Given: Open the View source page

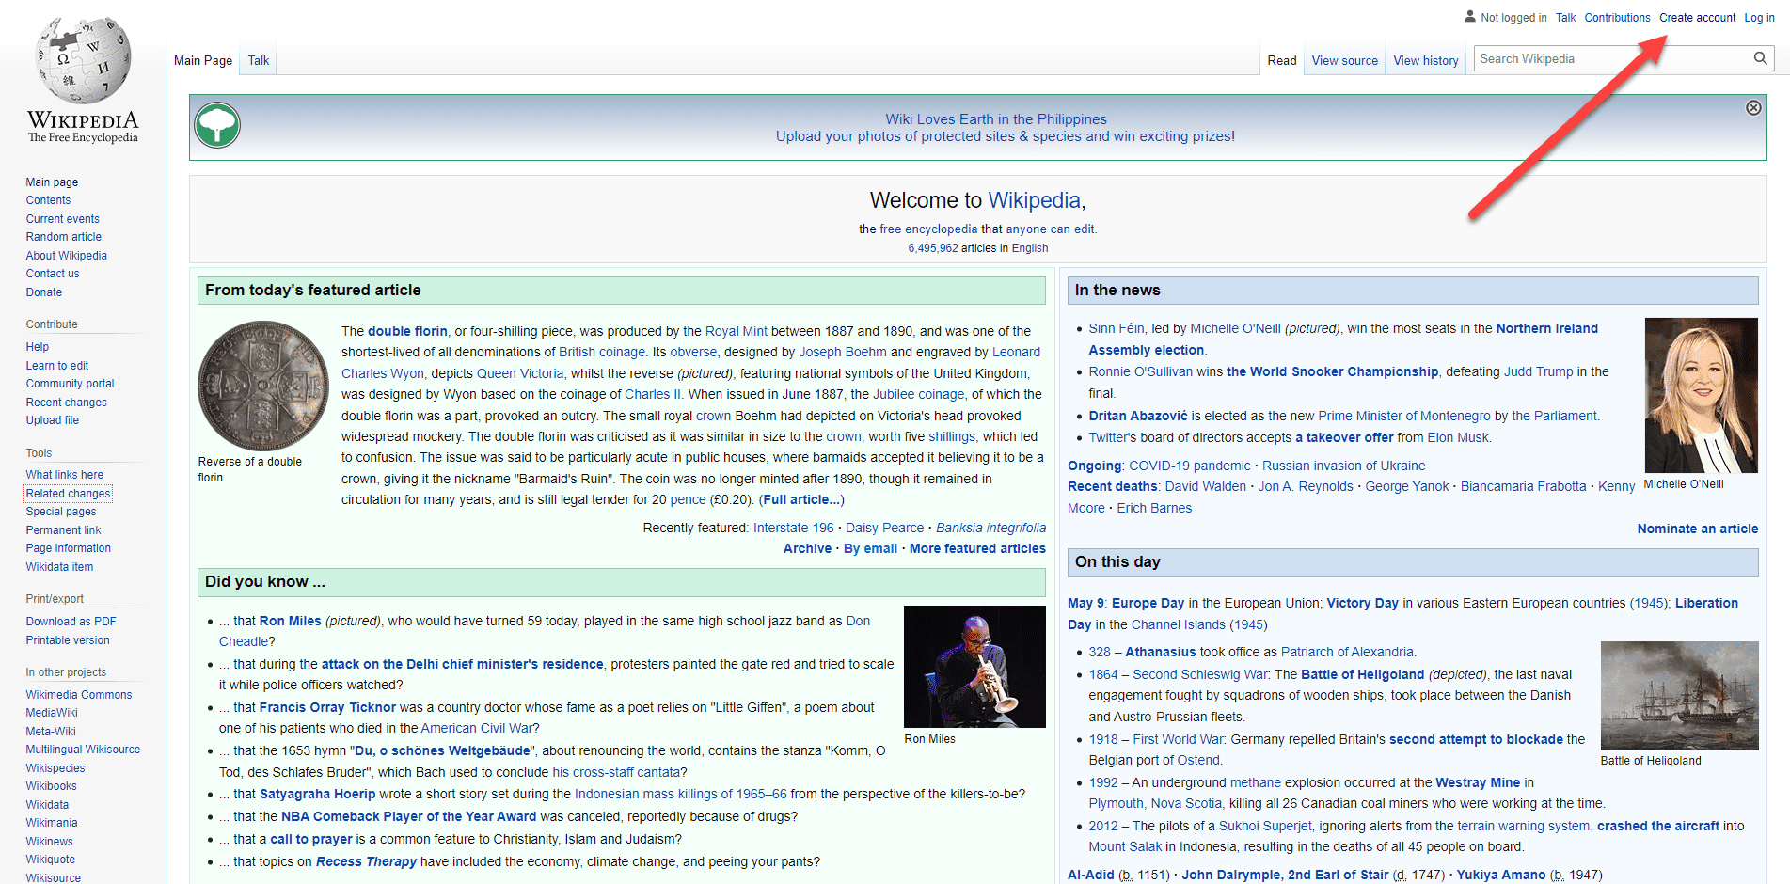Looking at the screenshot, I should point(1344,60).
